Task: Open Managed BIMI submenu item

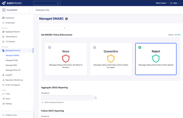Action: click(11, 65)
